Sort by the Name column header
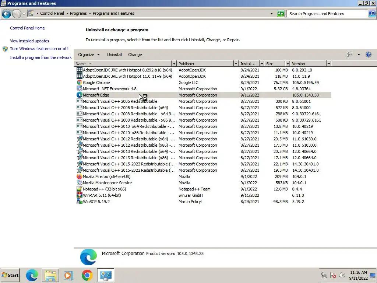The image size is (377, 283). click(x=123, y=63)
